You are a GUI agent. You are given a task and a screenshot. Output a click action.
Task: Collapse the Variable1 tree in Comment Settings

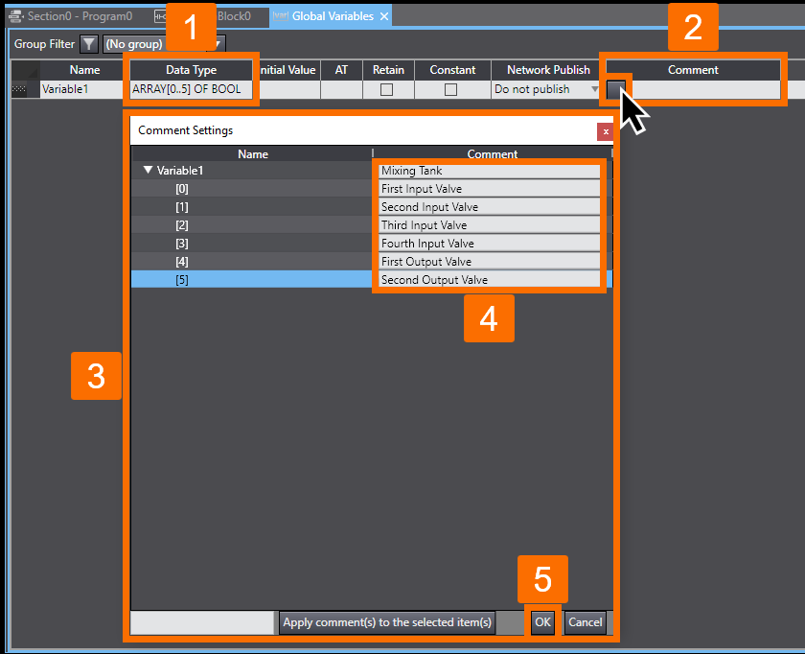pos(147,170)
